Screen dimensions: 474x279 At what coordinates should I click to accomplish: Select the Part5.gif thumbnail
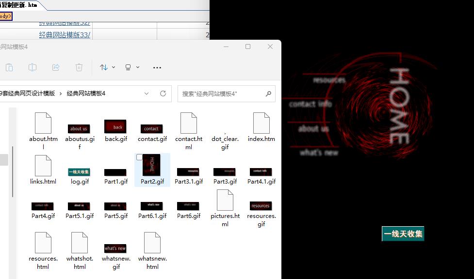115,206
